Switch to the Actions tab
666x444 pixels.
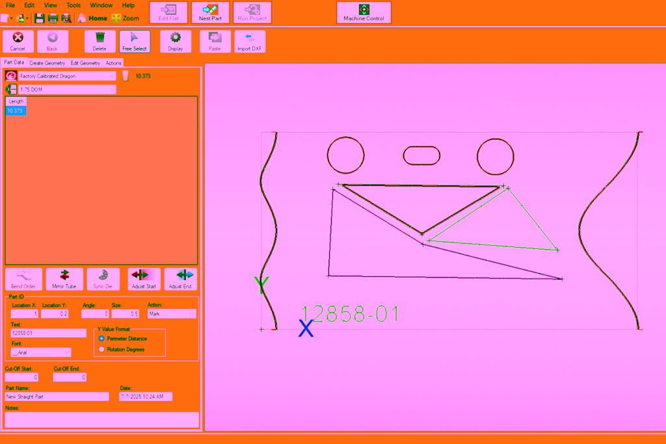pos(113,63)
